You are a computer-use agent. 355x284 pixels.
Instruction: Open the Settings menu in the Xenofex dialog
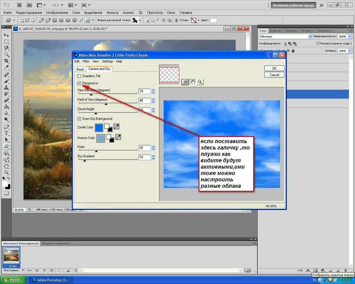tap(107, 61)
